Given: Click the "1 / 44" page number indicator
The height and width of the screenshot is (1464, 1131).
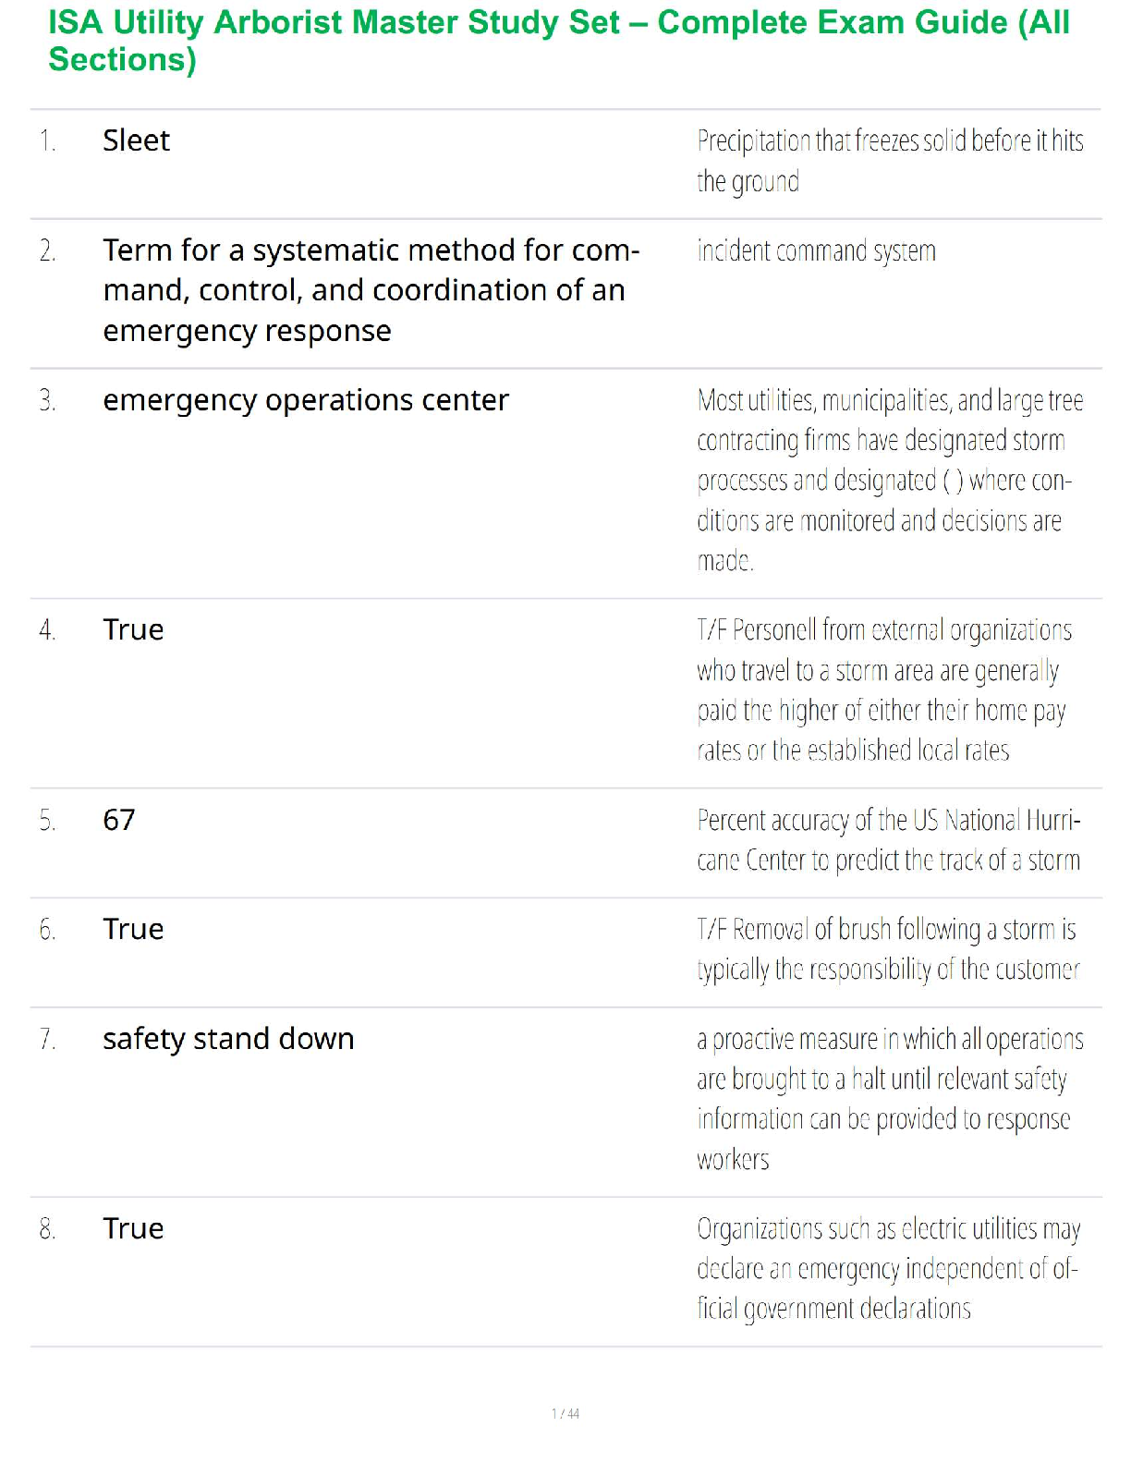Looking at the screenshot, I should coord(565,1413).
